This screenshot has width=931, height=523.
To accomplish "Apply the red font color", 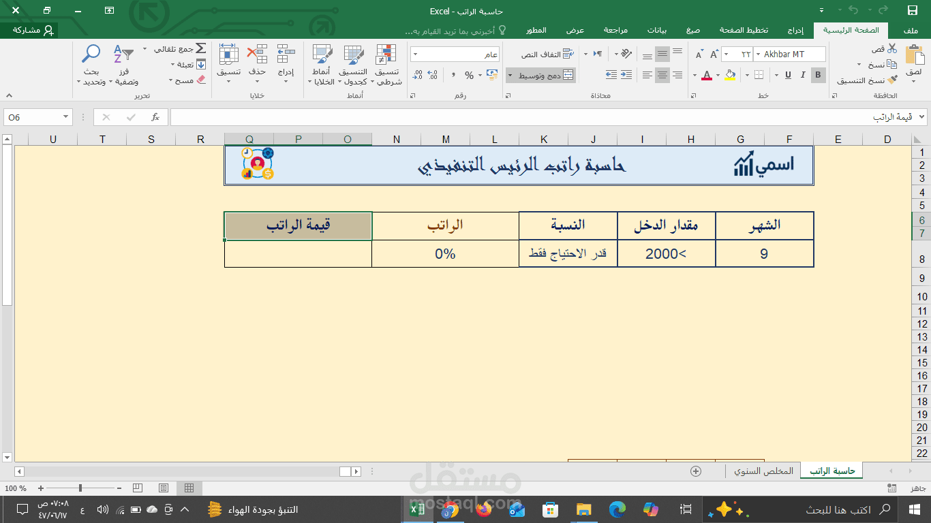I will 707,75.
